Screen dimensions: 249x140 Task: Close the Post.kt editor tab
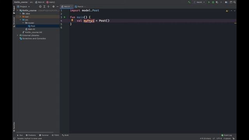[85, 7]
